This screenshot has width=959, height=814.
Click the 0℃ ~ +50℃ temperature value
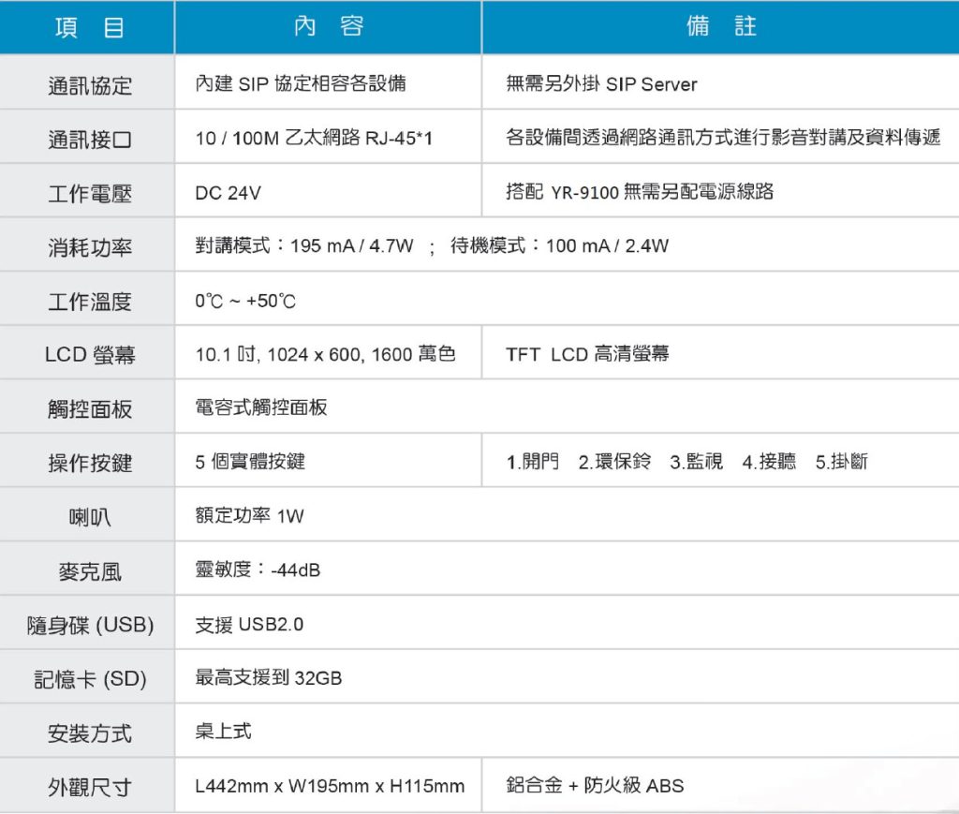(245, 302)
